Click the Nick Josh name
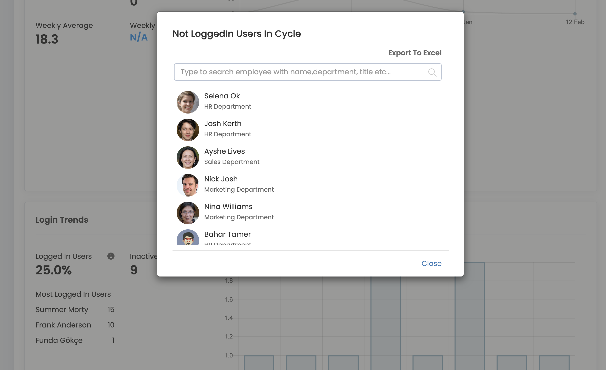 pyautogui.click(x=221, y=179)
